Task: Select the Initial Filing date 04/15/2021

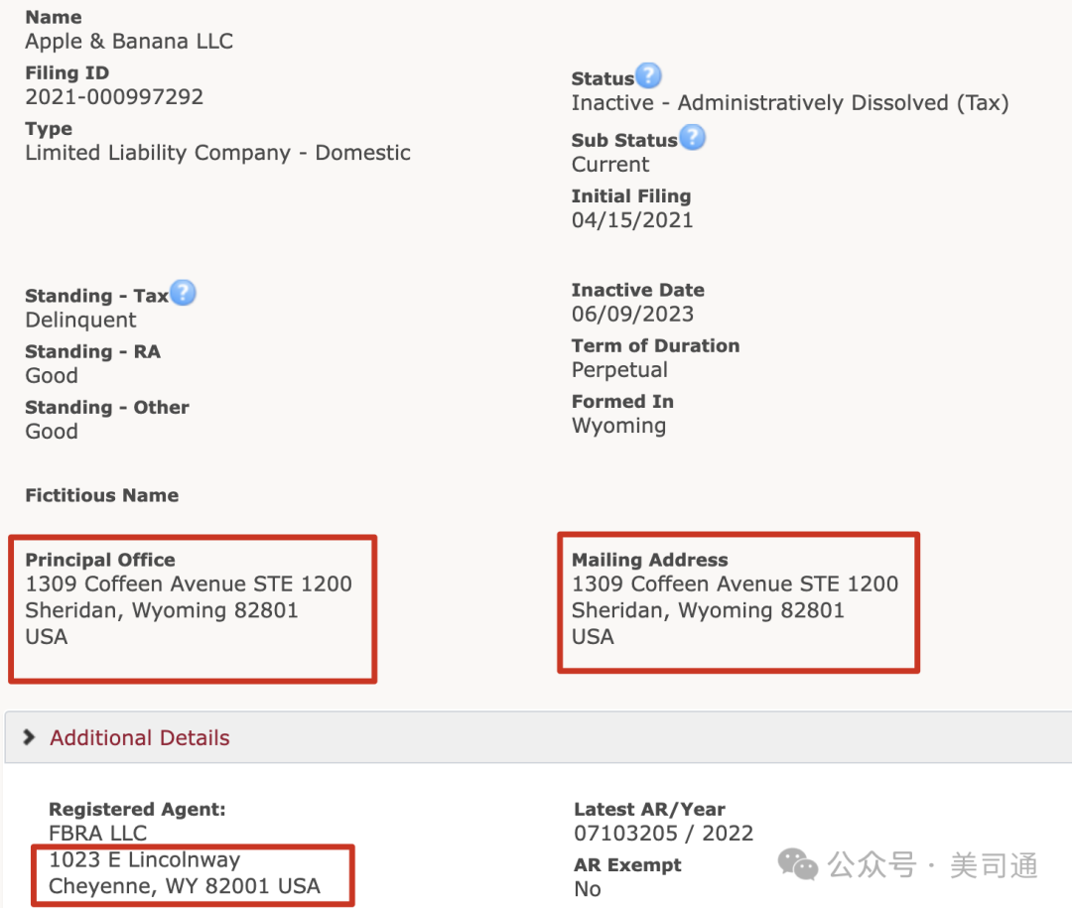Action: (x=632, y=220)
